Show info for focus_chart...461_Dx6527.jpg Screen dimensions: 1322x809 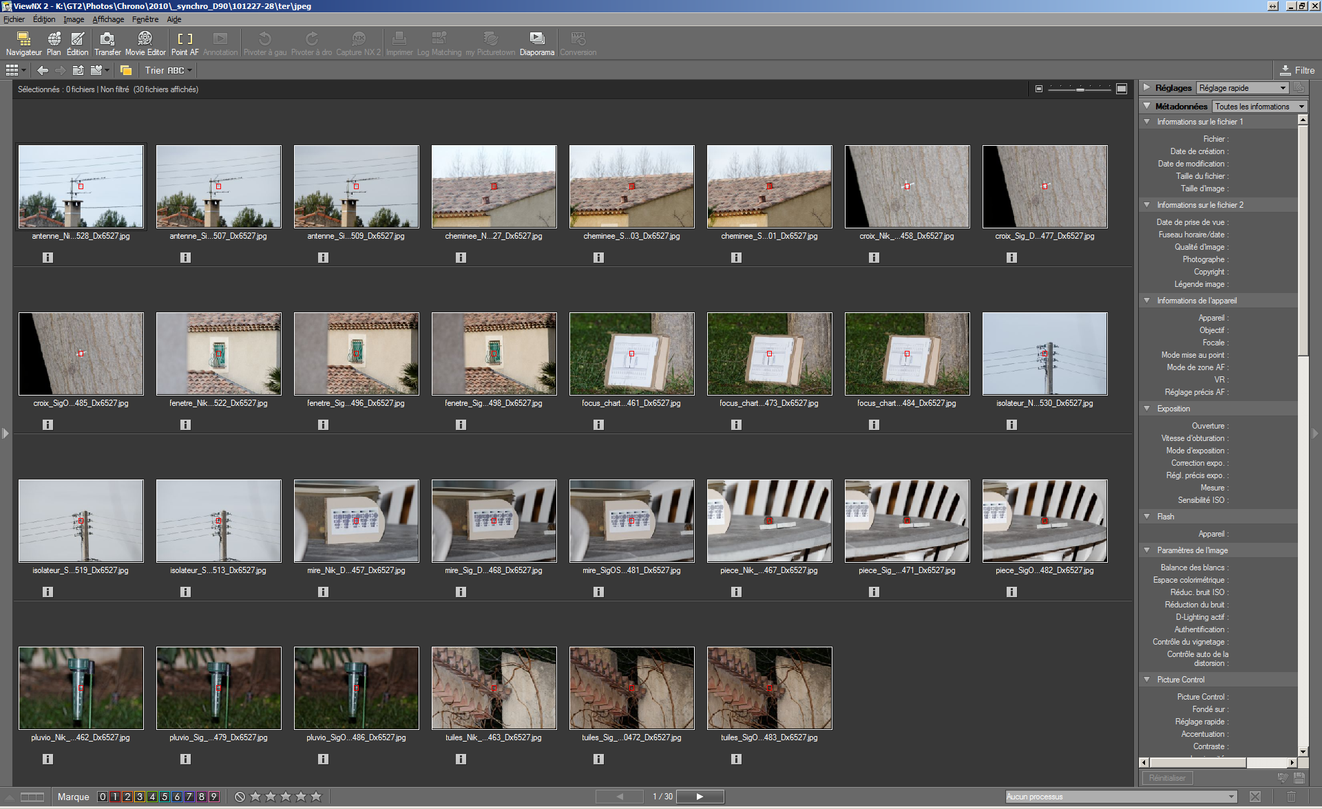coord(598,424)
